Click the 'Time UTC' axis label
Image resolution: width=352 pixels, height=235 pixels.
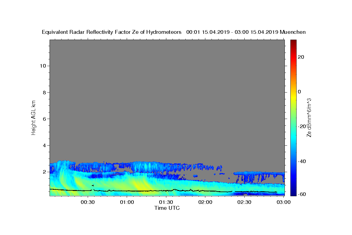tap(167, 208)
